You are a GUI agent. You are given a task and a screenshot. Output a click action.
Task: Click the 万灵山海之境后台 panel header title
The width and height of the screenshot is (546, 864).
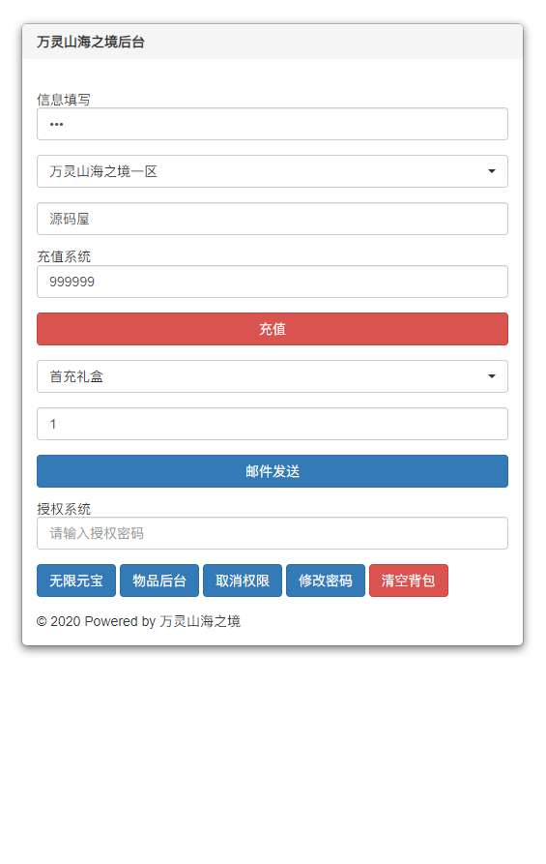pos(90,42)
